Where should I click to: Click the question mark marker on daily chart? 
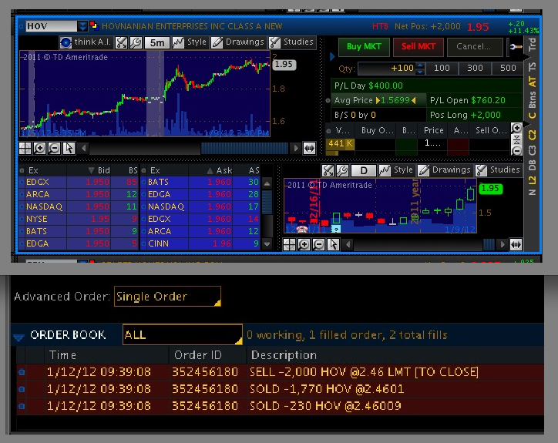(x=336, y=229)
